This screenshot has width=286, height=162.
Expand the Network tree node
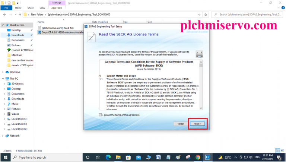[x=3, y=136]
